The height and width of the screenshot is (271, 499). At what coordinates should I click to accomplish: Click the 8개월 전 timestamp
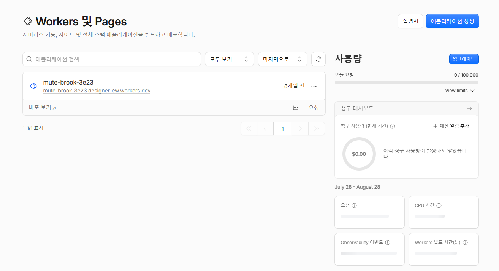[x=294, y=86]
